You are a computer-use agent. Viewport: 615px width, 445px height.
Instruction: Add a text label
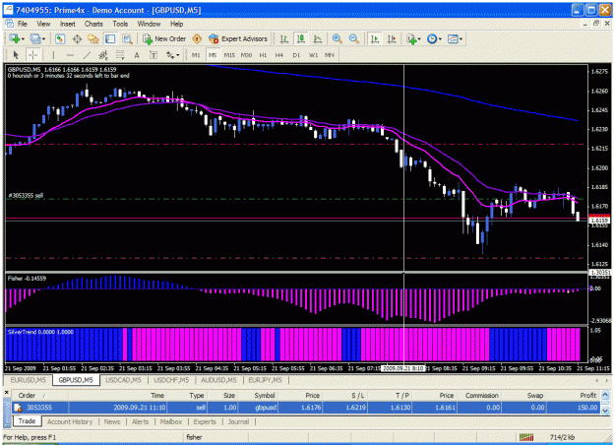154,55
